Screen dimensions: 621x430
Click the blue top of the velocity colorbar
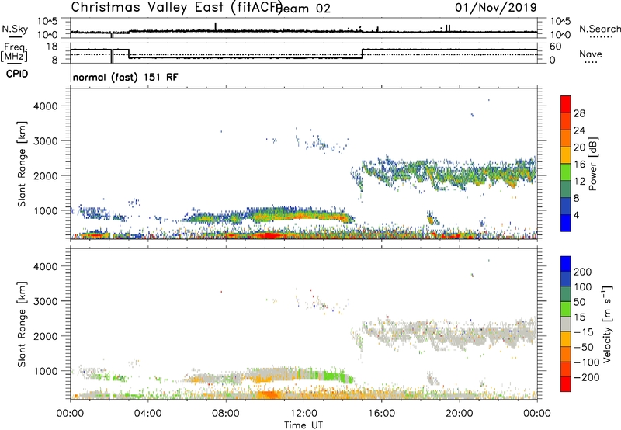tap(566, 264)
